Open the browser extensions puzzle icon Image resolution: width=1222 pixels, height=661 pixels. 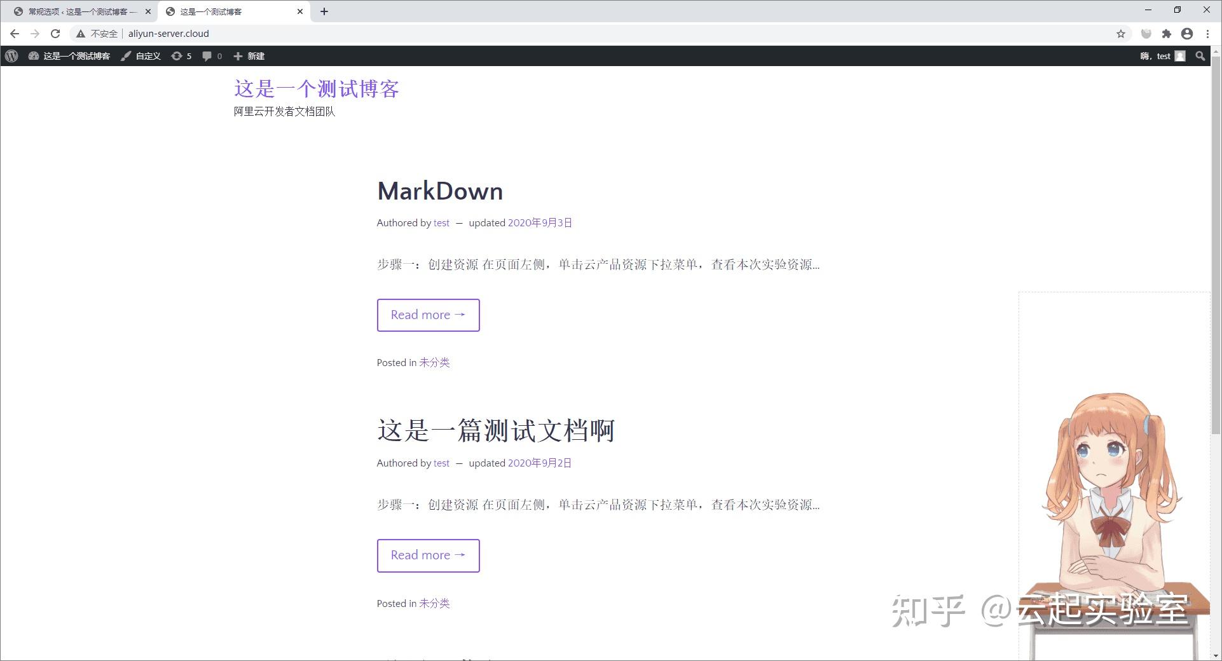coord(1166,34)
